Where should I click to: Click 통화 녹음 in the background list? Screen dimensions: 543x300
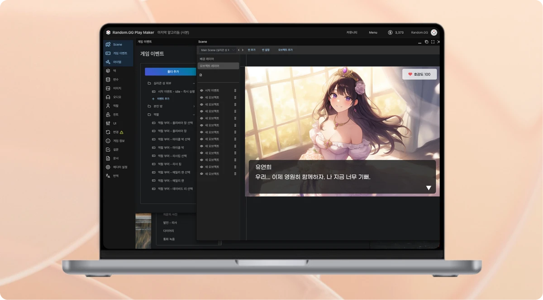[x=169, y=239]
